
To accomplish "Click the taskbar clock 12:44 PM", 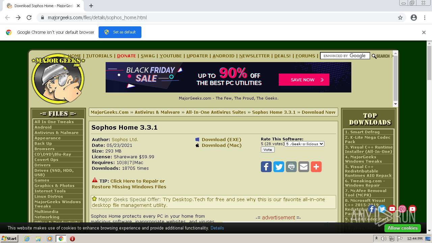I will pyautogui.click(x=415, y=239).
